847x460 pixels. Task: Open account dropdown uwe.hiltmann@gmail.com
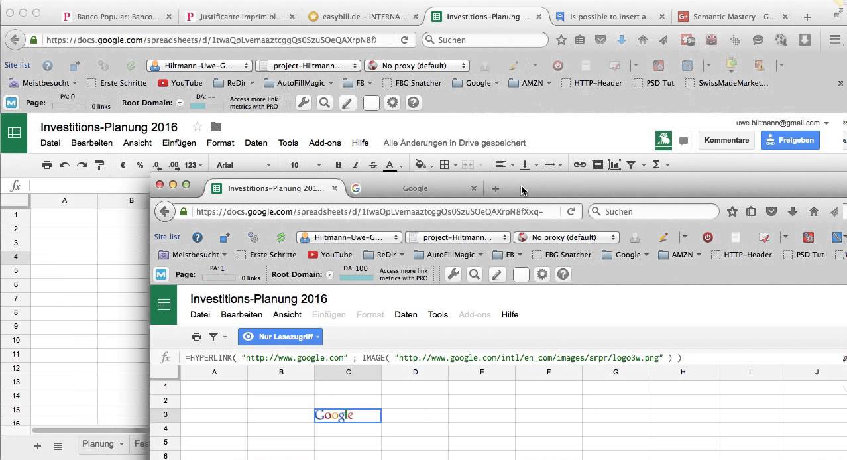783,123
